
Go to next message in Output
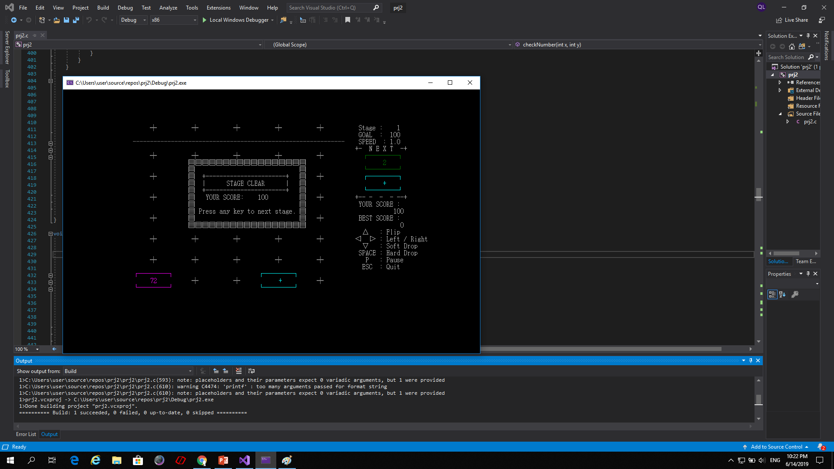[x=225, y=371]
